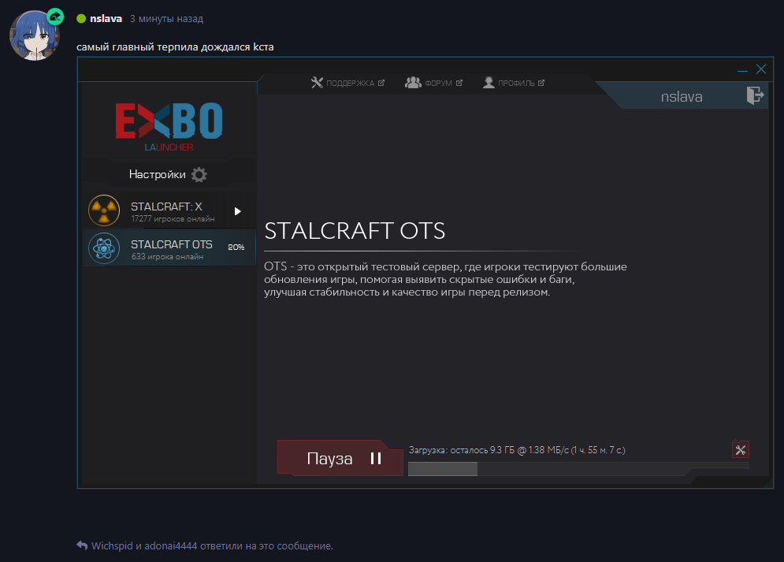This screenshot has height=562, width=784.
Task: Click the nslava account name in launcher
Action: tap(682, 96)
